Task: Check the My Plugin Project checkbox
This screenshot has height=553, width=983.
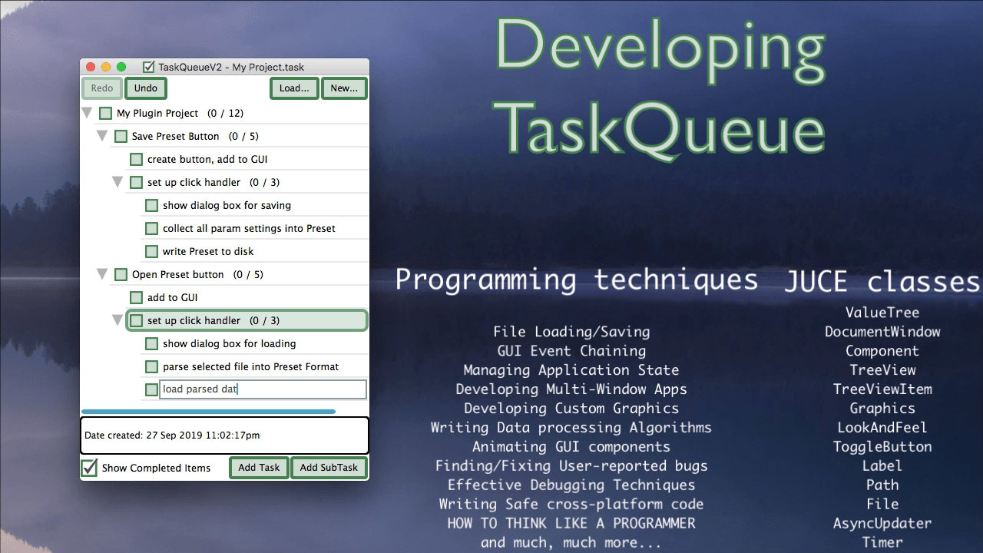Action: pos(105,114)
